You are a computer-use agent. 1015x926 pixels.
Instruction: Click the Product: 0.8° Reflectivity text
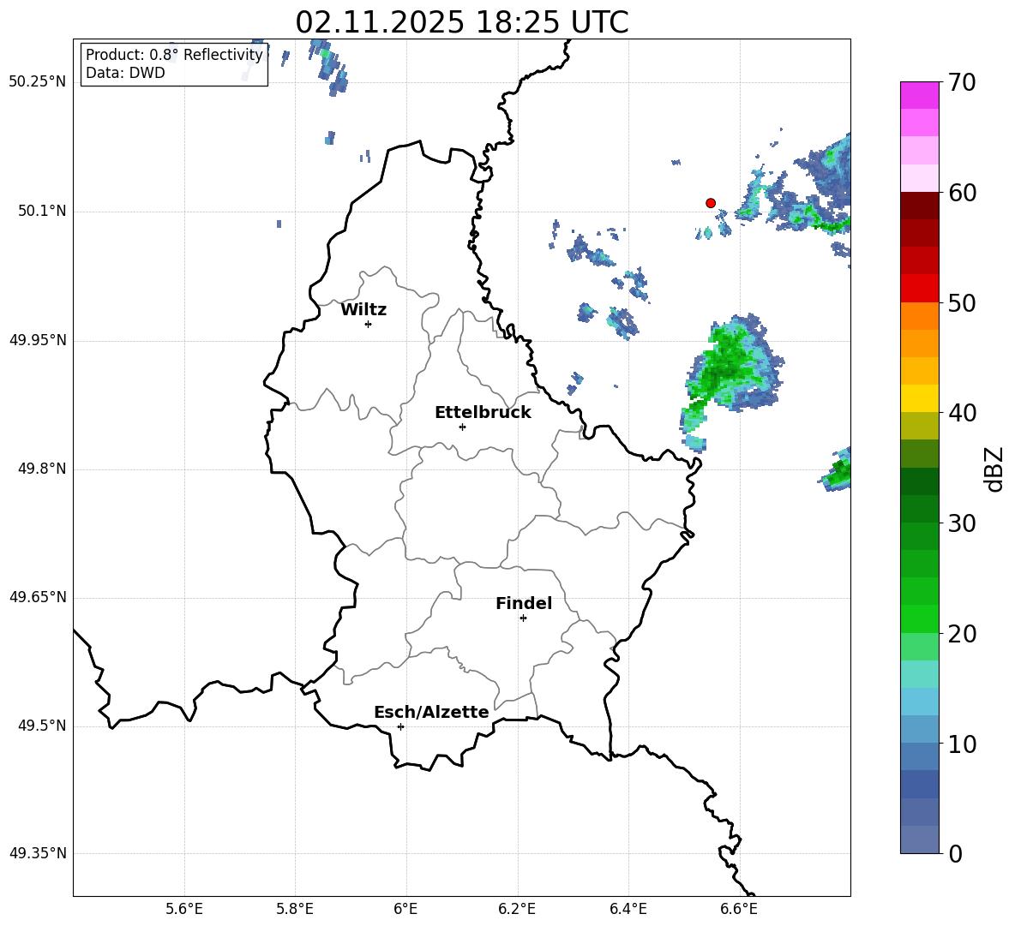(174, 55)
